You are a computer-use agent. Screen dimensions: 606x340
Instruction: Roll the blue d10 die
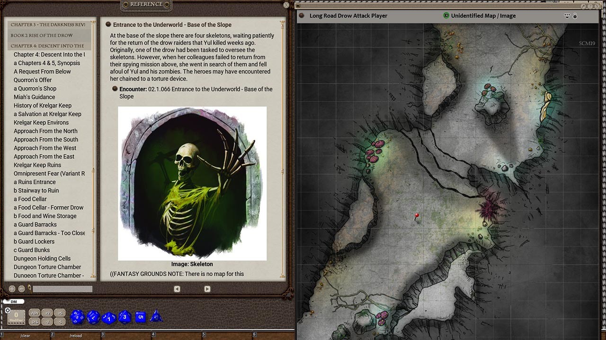(x=108, y=316)
